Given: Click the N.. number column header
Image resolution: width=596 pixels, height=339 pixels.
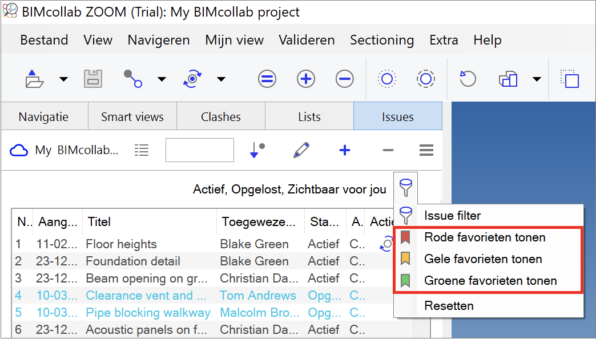Looking at the screenshot, I should [x=23, y=221].
